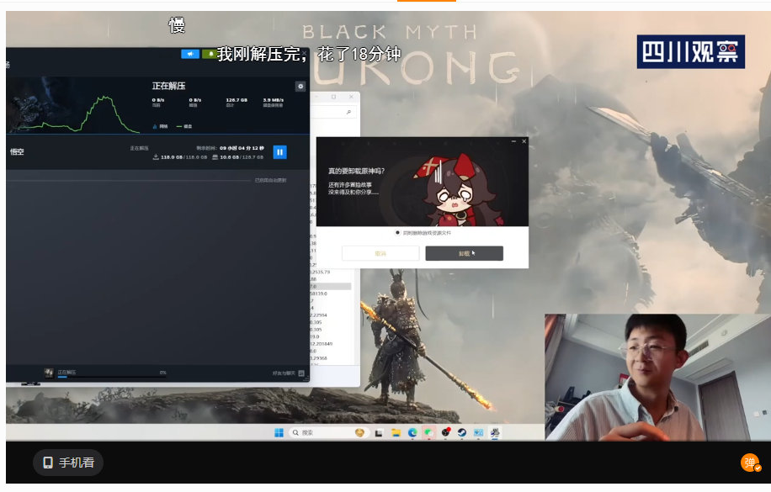Open the Windows Start menu

pos(279,432)
